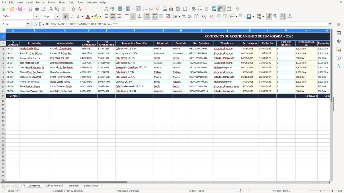Toggle Wrap Text
This screenshot has width=344, height=193.
(x=147, y=17)
